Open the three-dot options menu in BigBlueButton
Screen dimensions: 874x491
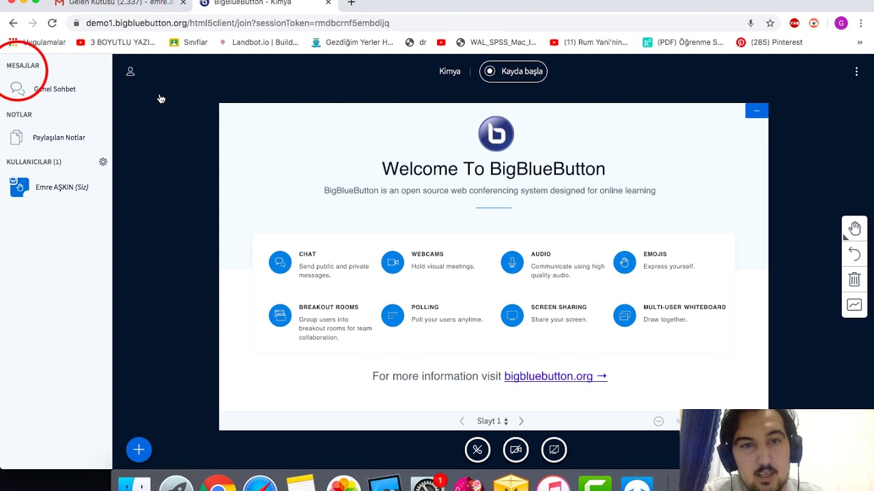coord(856,72)
